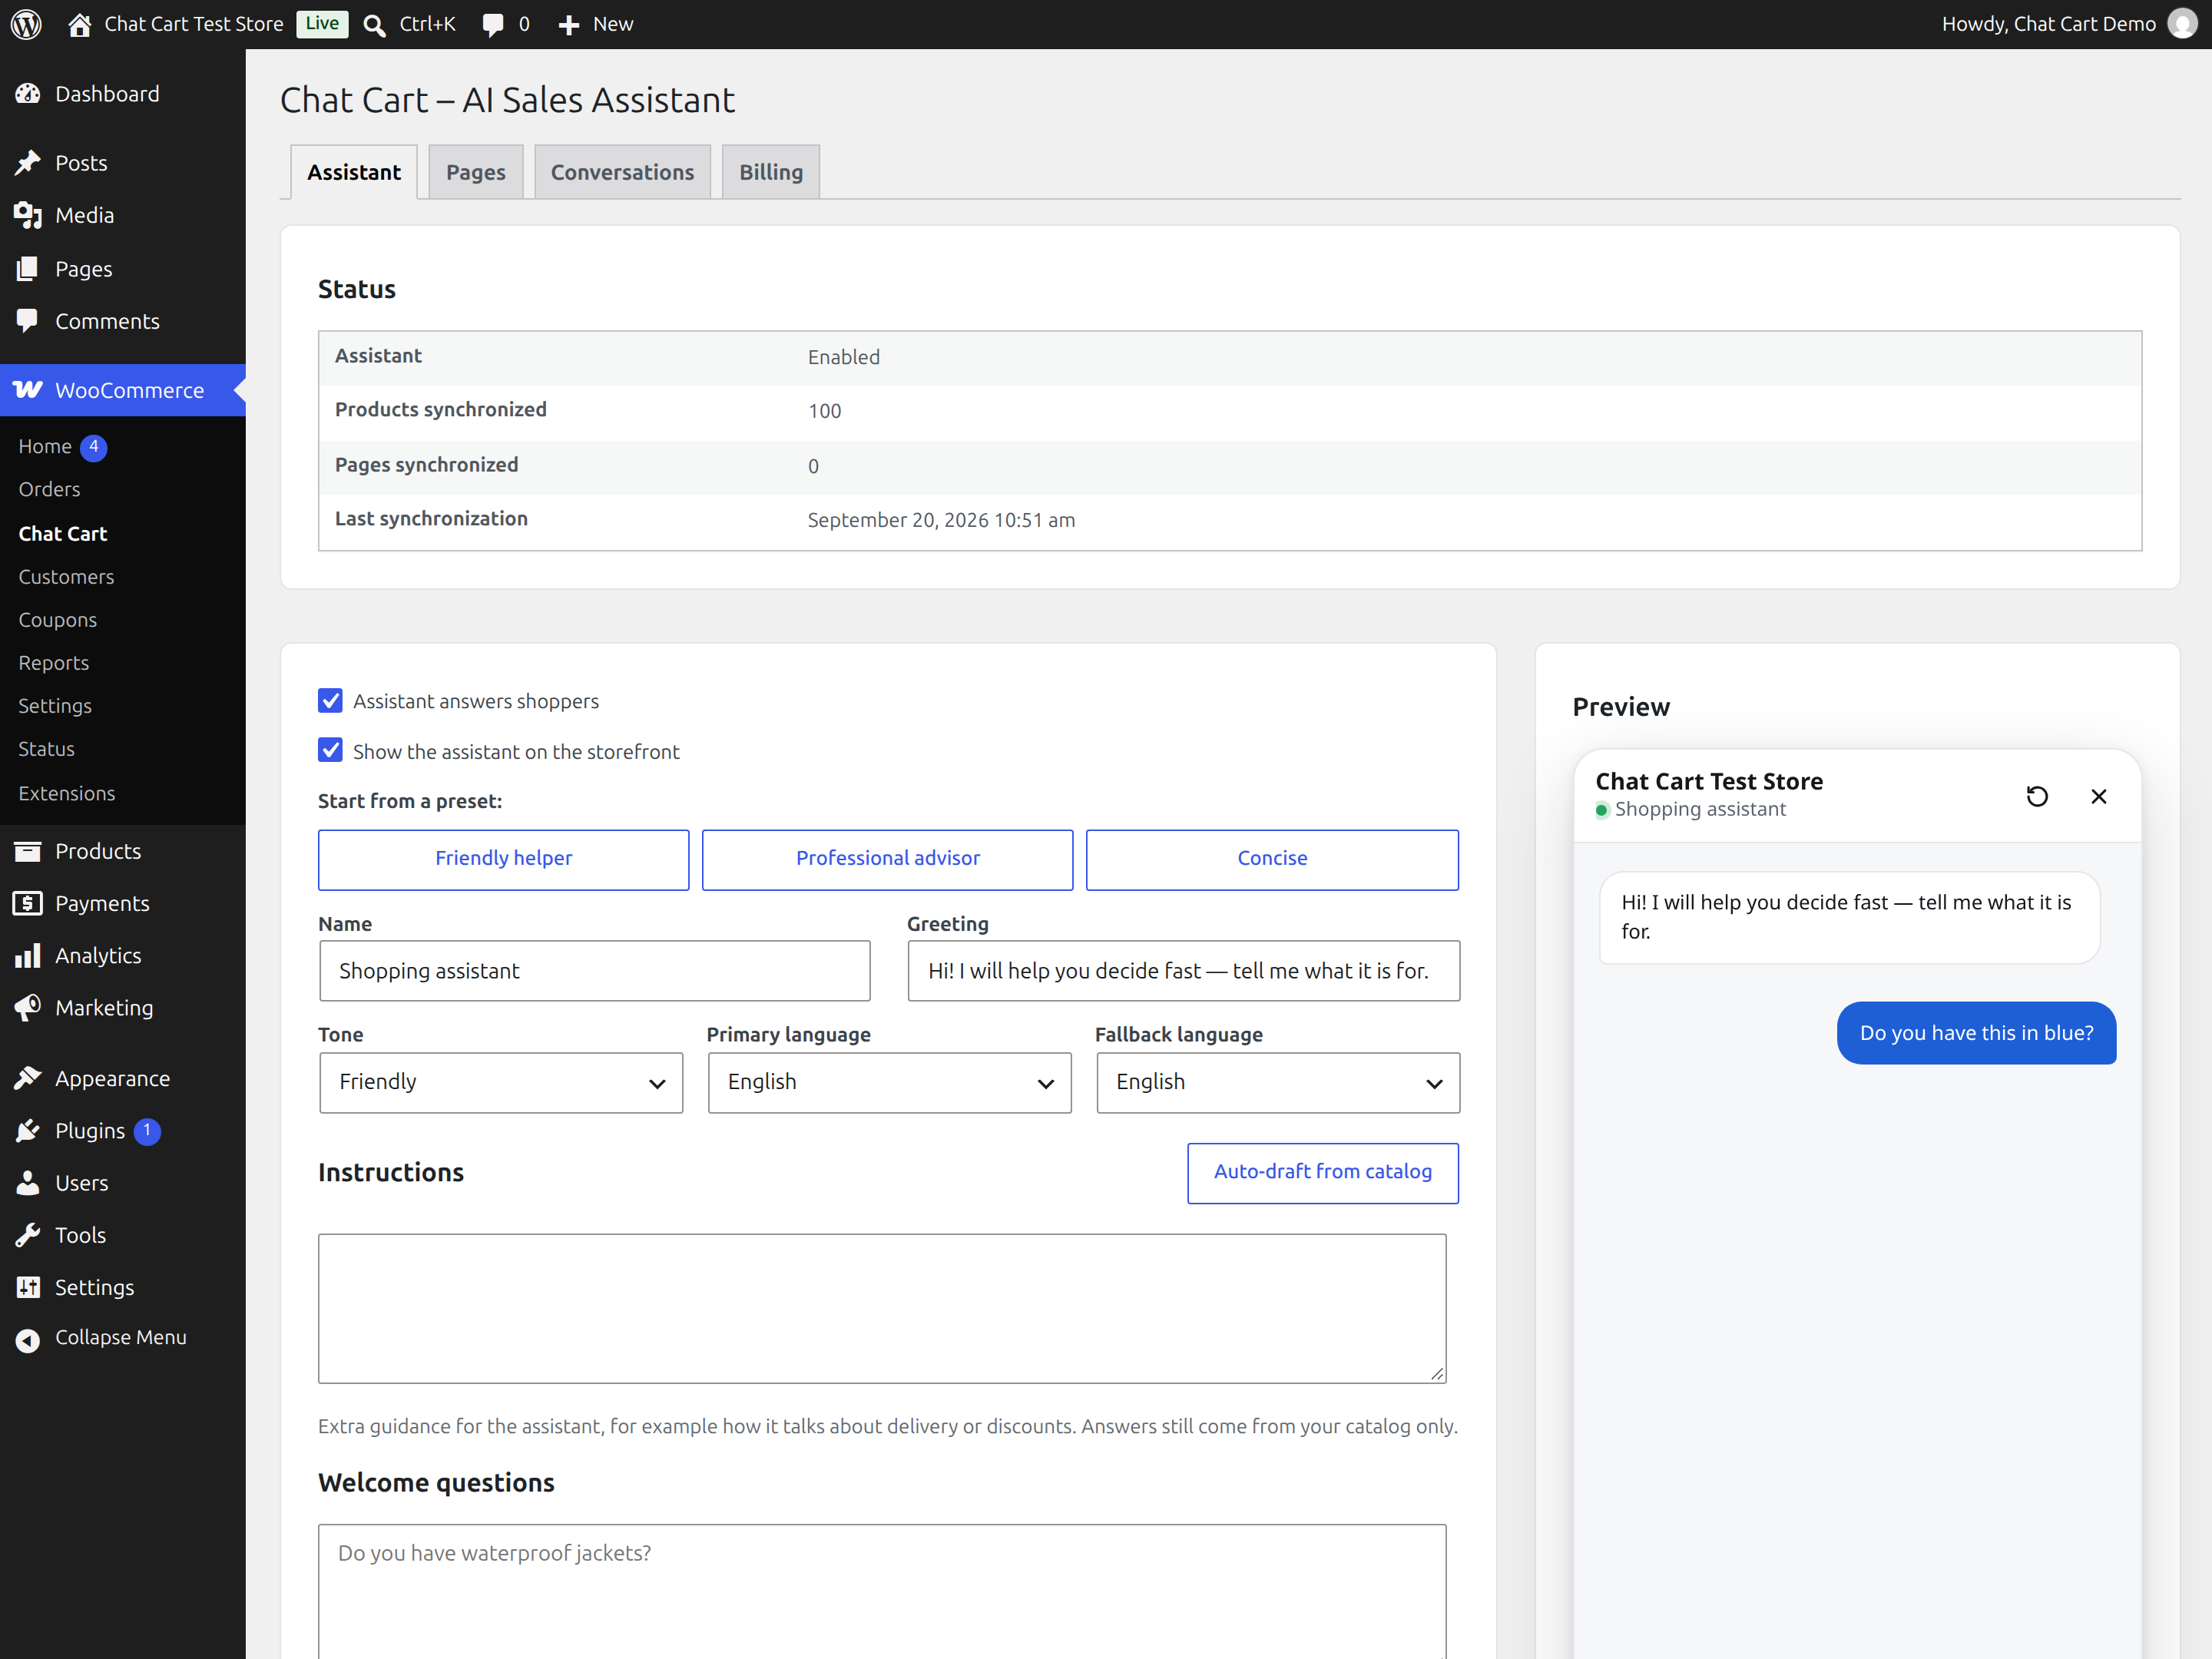
Task: Click the Payments dollar icon
Action: coord(28,903)
